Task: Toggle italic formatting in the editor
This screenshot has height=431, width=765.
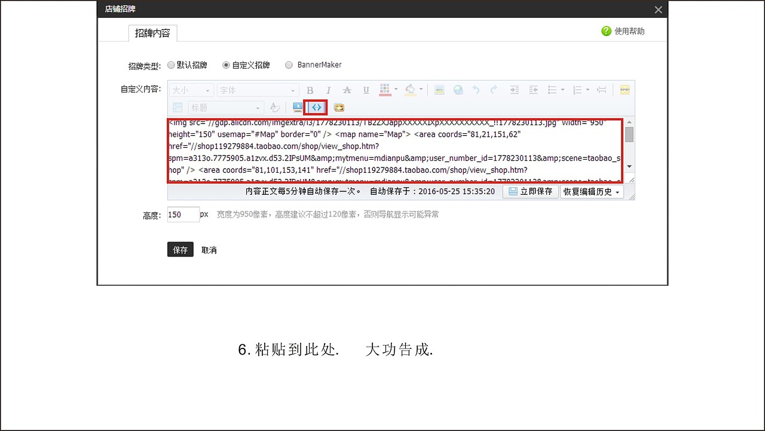Action: [328, 90]
